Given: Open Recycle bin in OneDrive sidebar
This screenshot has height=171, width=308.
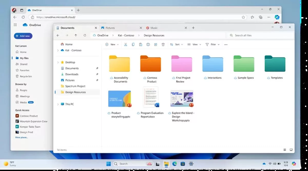Looking at the screenshot, I should [24, 76].
